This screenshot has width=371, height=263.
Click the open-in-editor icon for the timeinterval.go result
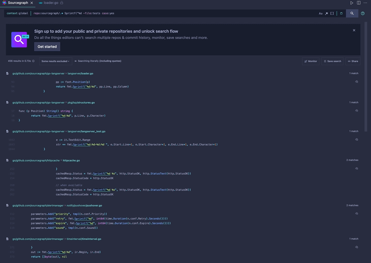357,247
